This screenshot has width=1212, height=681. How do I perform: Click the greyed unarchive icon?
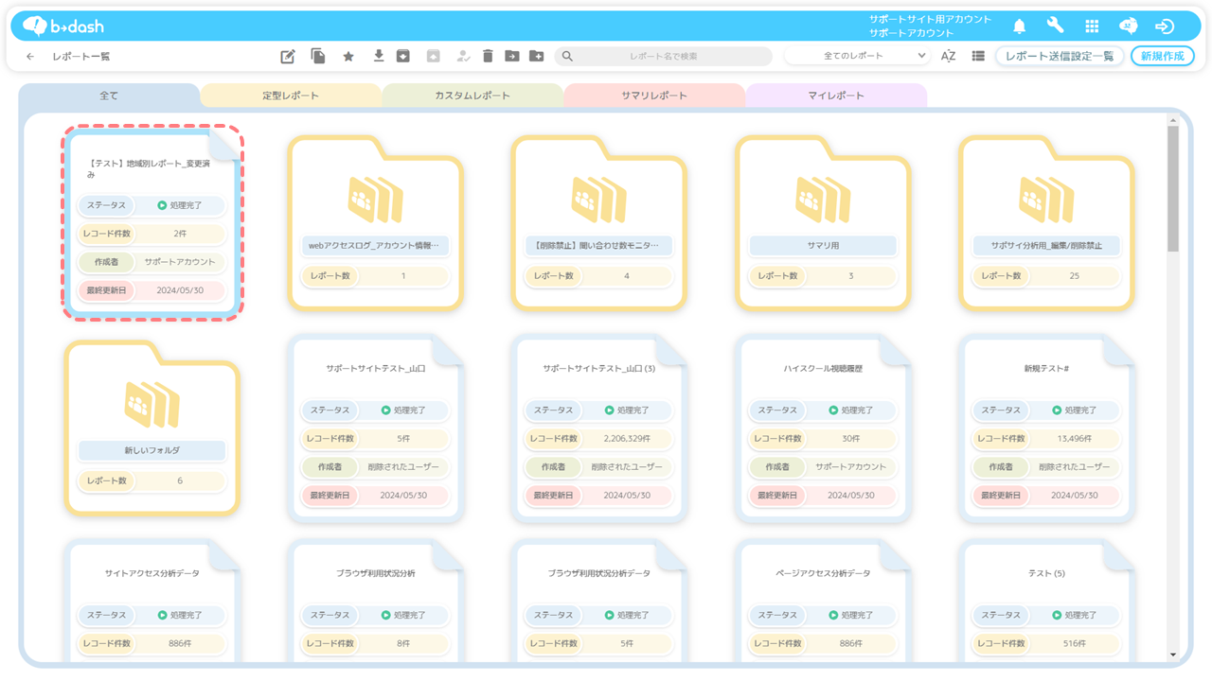click(x=433, y=57)
